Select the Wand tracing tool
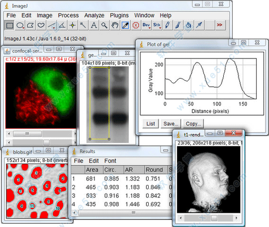The image size is (269, 227). click(x=83, y=25)
